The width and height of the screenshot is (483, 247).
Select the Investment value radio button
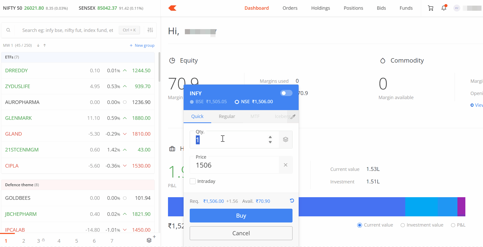click(403, 225)
